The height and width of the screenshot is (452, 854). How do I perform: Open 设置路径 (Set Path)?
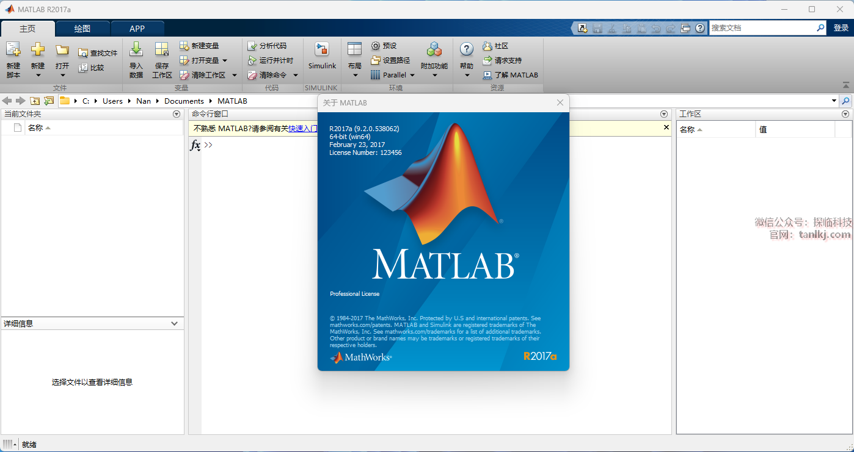[x=390, y=60]
